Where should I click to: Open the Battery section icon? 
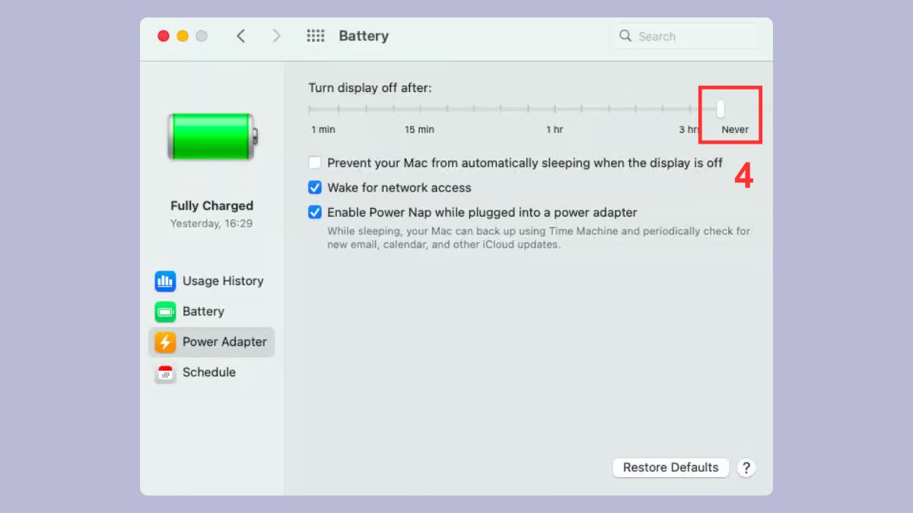pyautogui.click(x=165, y=312)
